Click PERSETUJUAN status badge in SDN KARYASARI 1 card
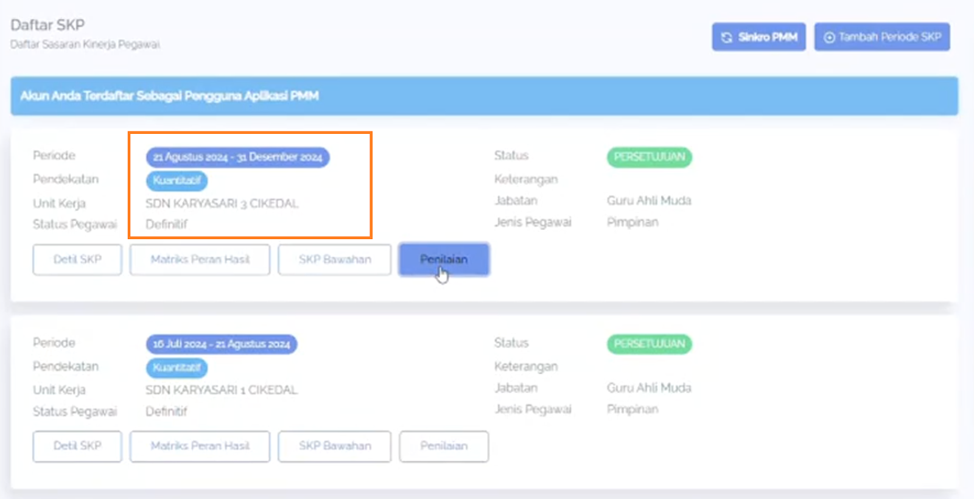Image resolution: width=974 pixels, height=499 pixels. 650,344
